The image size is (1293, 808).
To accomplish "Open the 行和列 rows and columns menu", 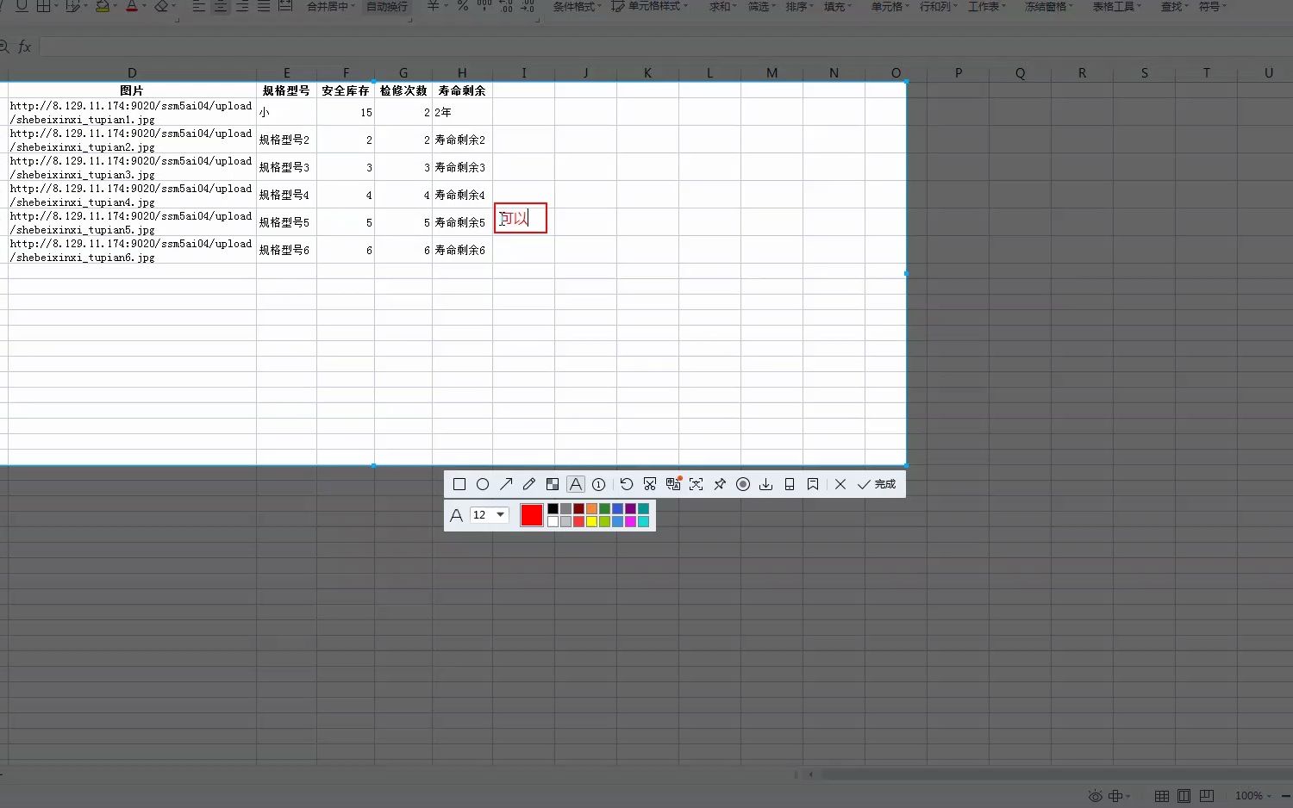I will 938,6.
